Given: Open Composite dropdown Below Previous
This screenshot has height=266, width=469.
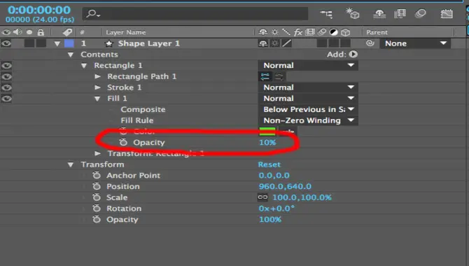Looking at the screenshot, I should tap(309, 109).
